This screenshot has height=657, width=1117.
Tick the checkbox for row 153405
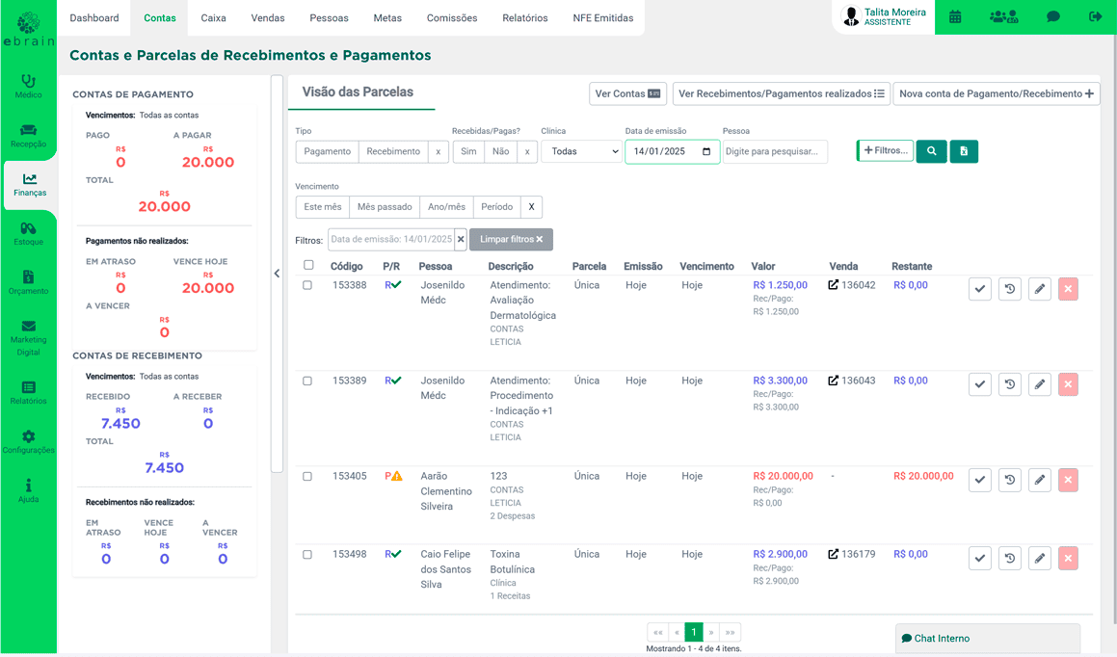[x=307, y=476]
